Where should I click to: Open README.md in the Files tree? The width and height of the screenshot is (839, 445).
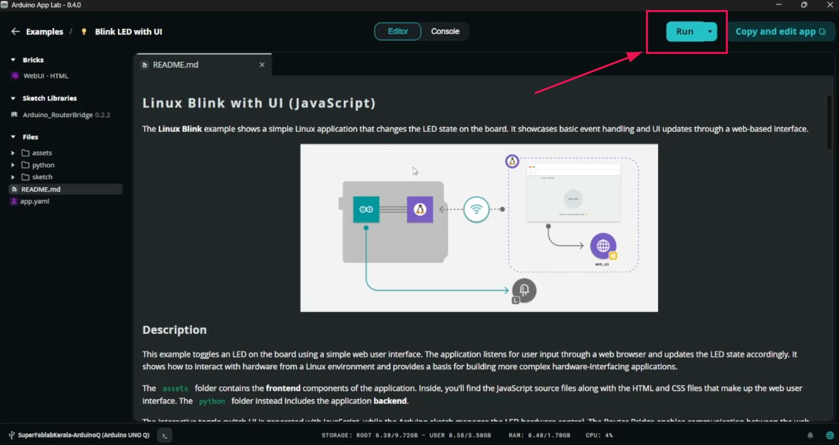click(x=66, y=189)
